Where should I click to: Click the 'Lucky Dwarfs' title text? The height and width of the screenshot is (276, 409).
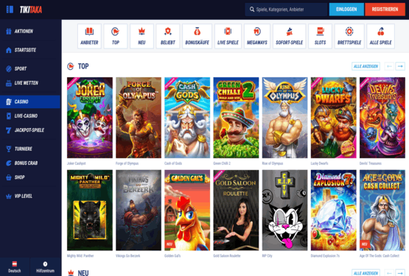(320, 163)
